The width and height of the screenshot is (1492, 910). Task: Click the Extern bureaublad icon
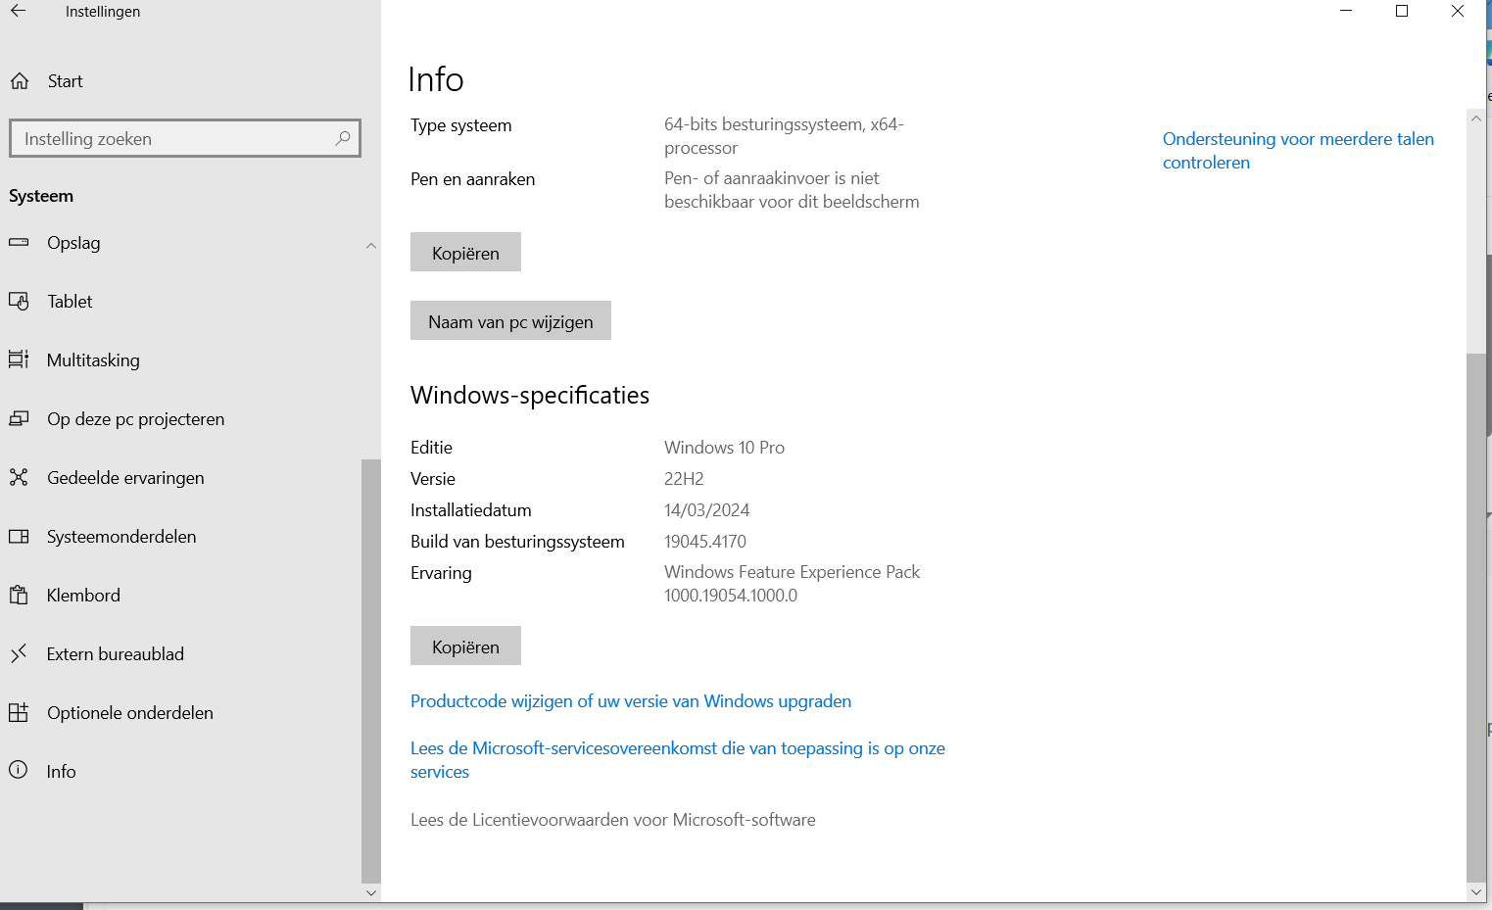click(19, 654)
